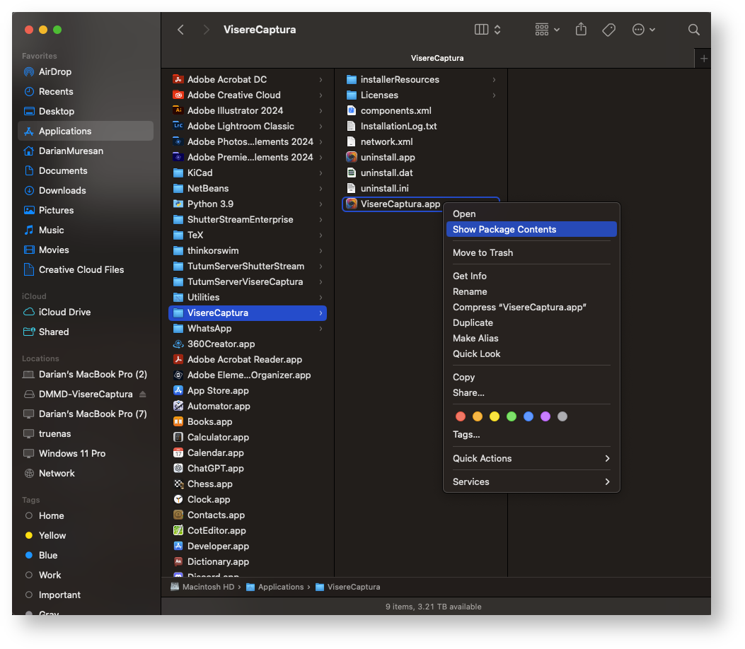This screenshot has width=745, height=649.
Task: Open ChatGPT.app in the applications list
Action: (x=215, y=469)
